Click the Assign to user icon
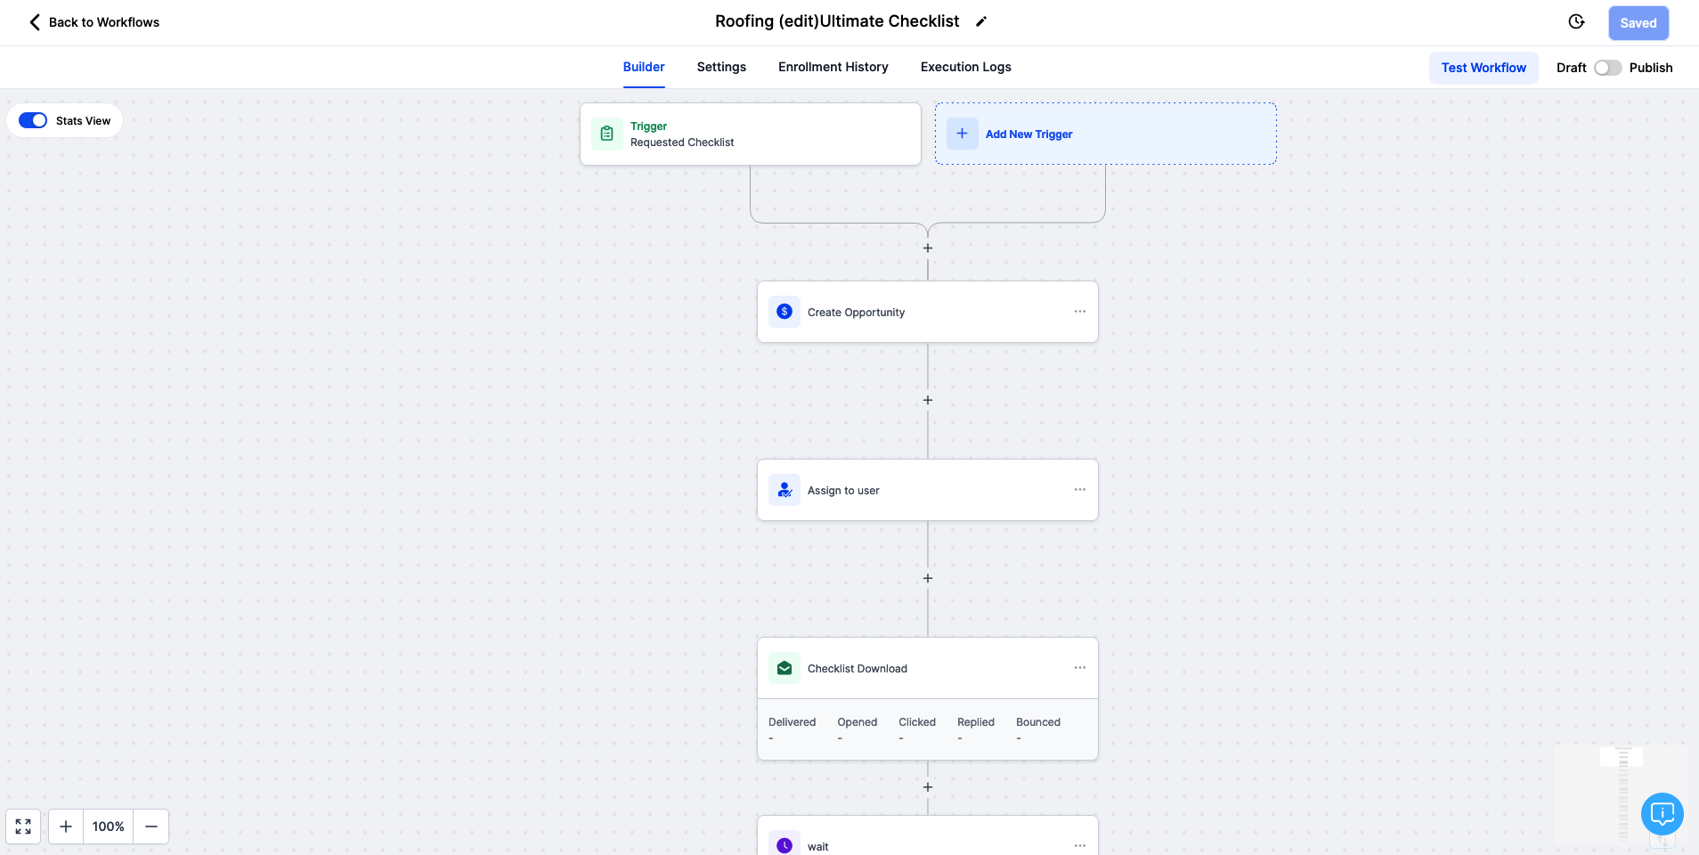This screenshot has width=1699, height=855. click(784, 490)
